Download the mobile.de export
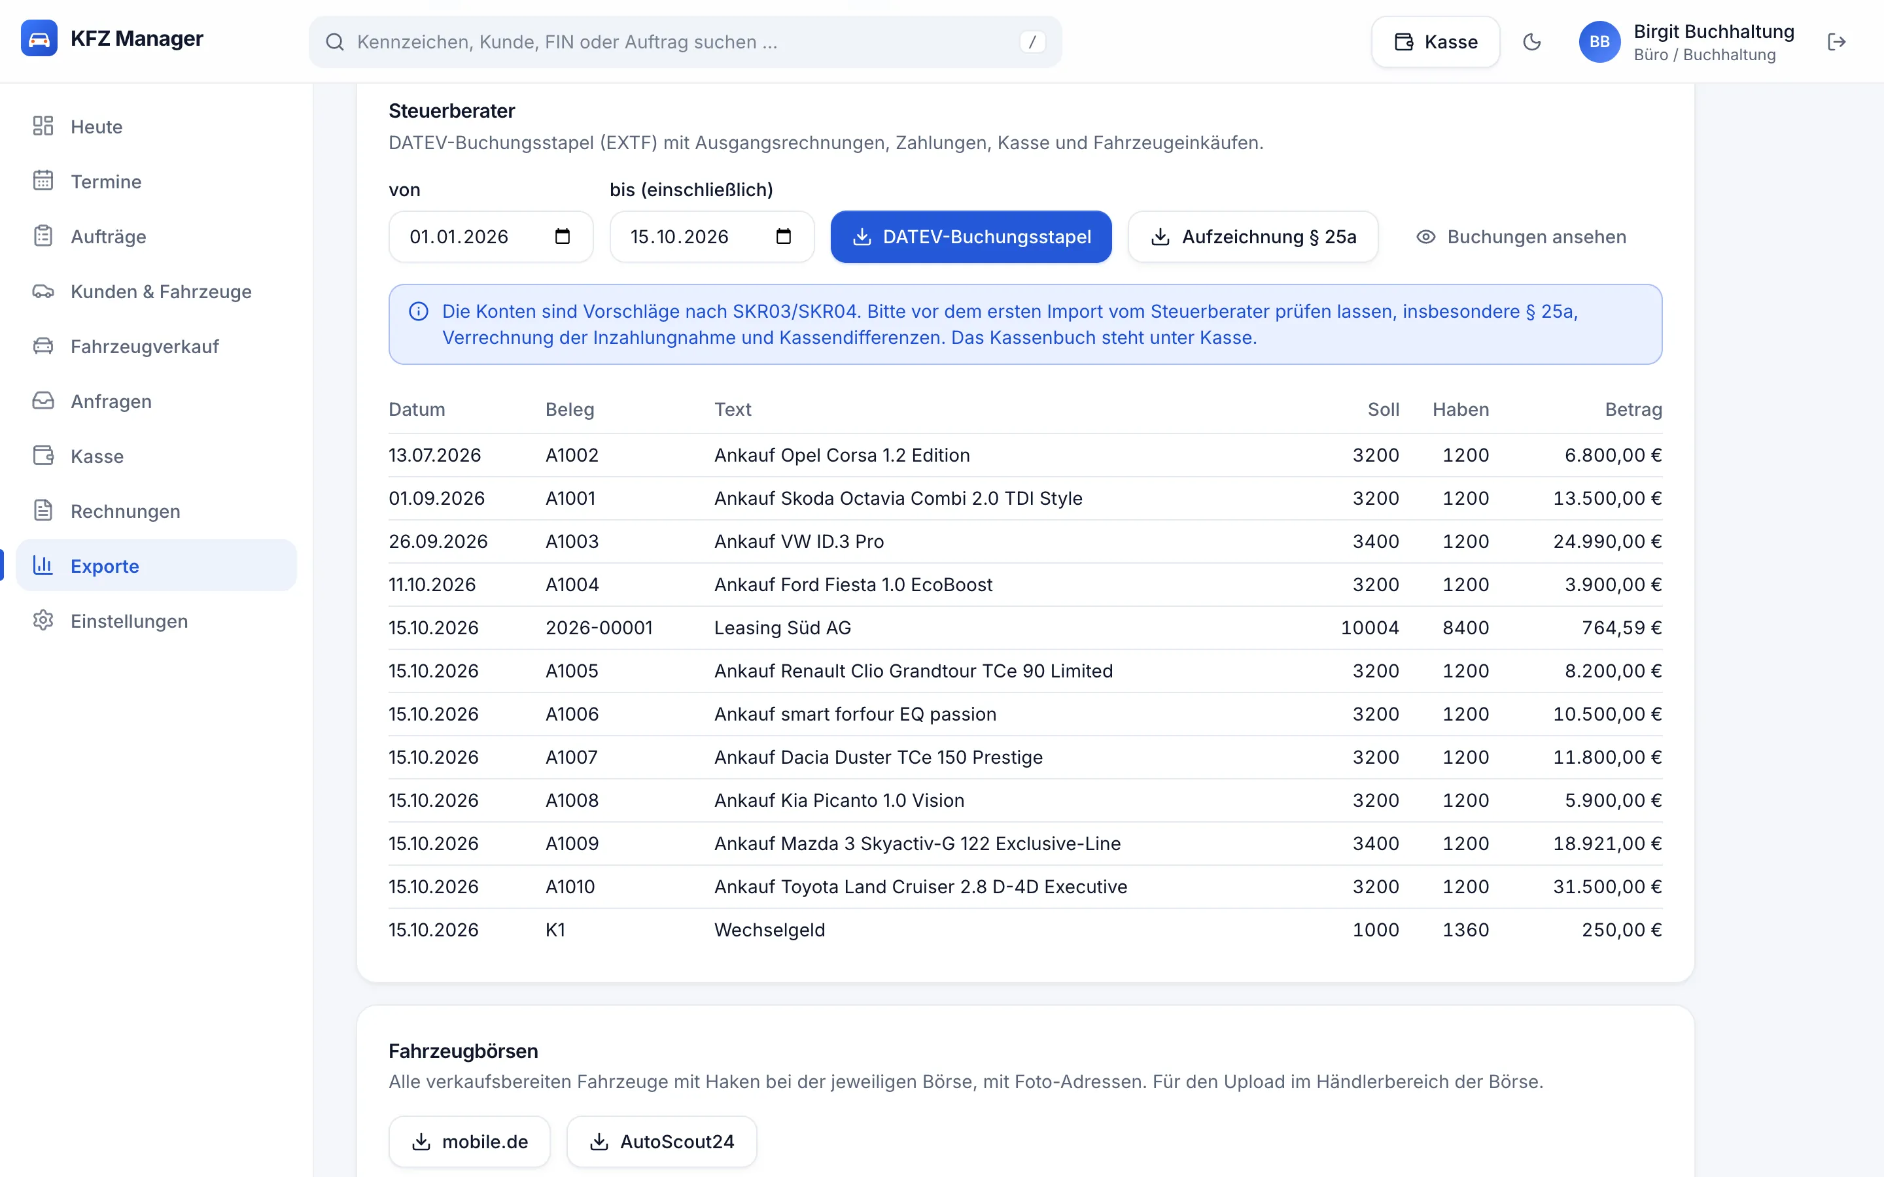Image resolution: width=1884 pixels, height=1177 pixels. tap(470, 1141)
